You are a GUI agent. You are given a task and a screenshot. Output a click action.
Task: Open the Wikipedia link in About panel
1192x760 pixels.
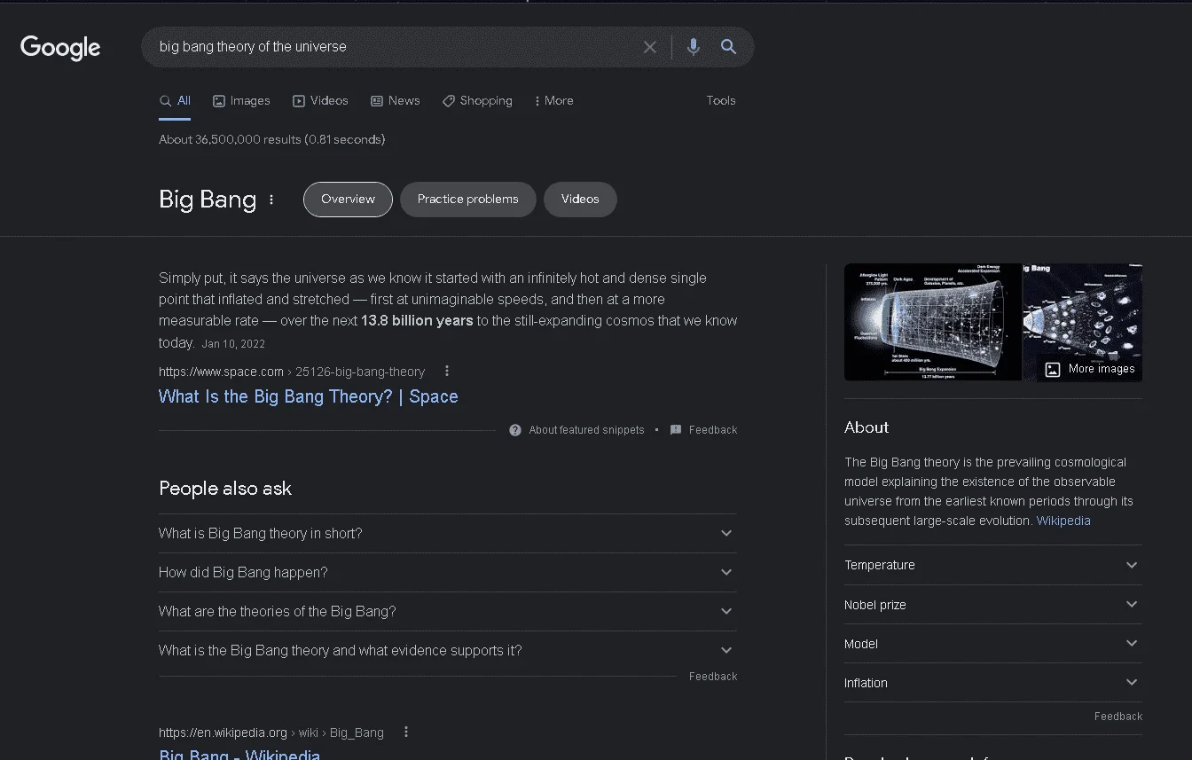coord(1063,521)
